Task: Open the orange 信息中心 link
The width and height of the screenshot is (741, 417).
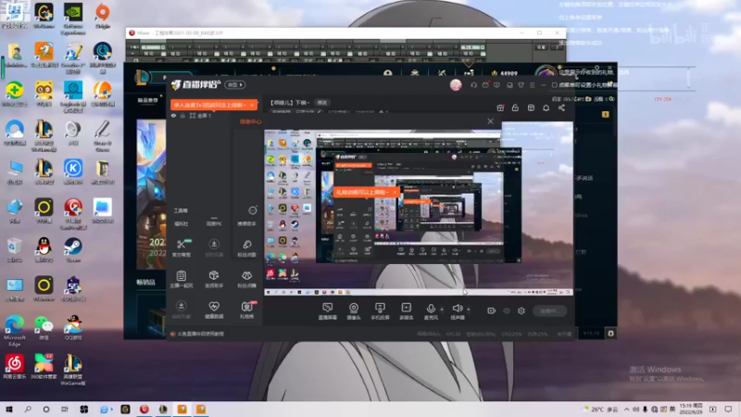Action: [x=250, y=121]
